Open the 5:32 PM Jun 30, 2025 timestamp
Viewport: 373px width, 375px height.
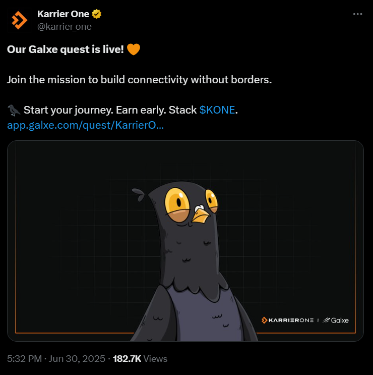pos(56,358)
